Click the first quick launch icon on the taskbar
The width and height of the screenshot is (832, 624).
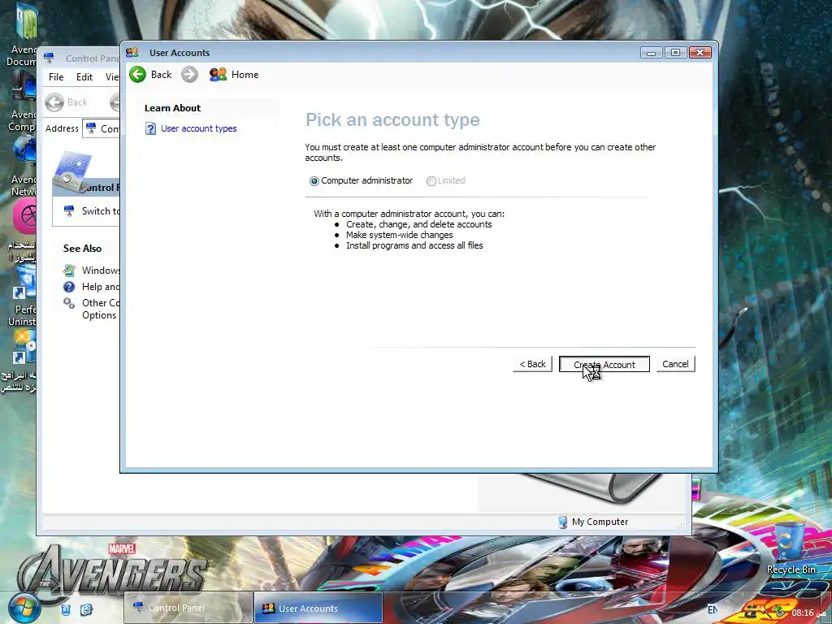(66, 609)
